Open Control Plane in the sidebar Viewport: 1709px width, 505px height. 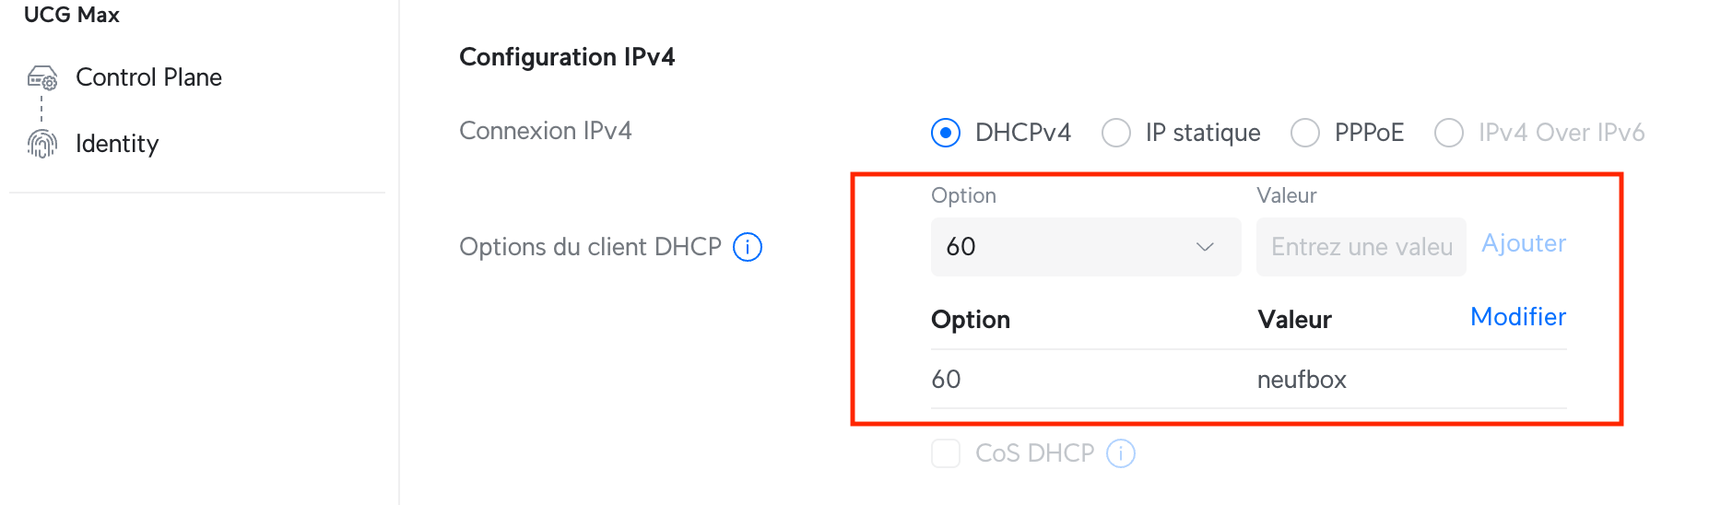pyautogui.click(x=148, y=77)
